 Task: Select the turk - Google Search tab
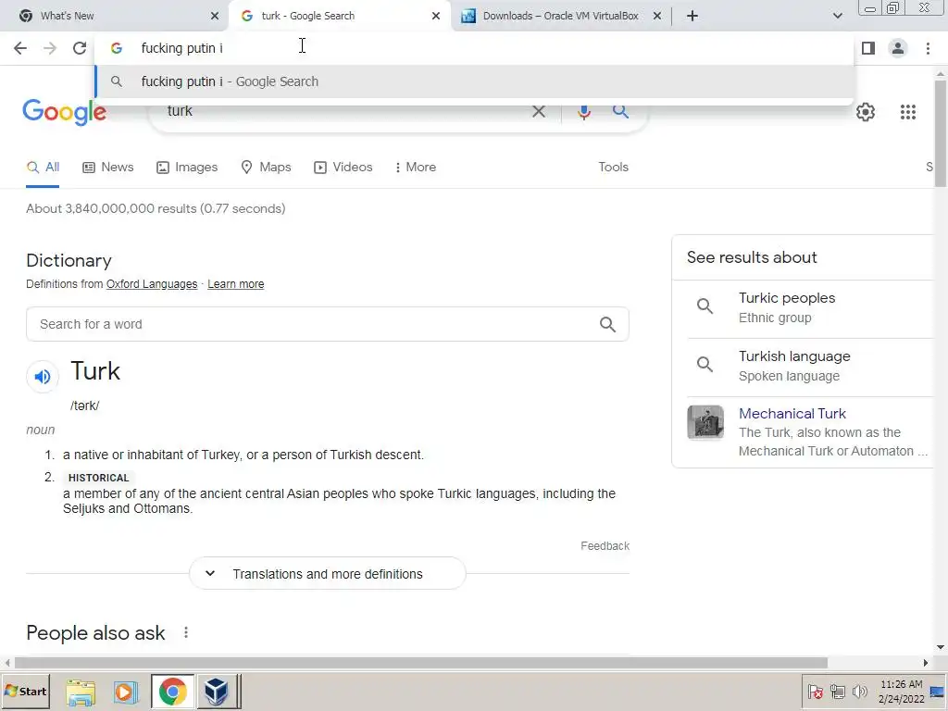340,16
